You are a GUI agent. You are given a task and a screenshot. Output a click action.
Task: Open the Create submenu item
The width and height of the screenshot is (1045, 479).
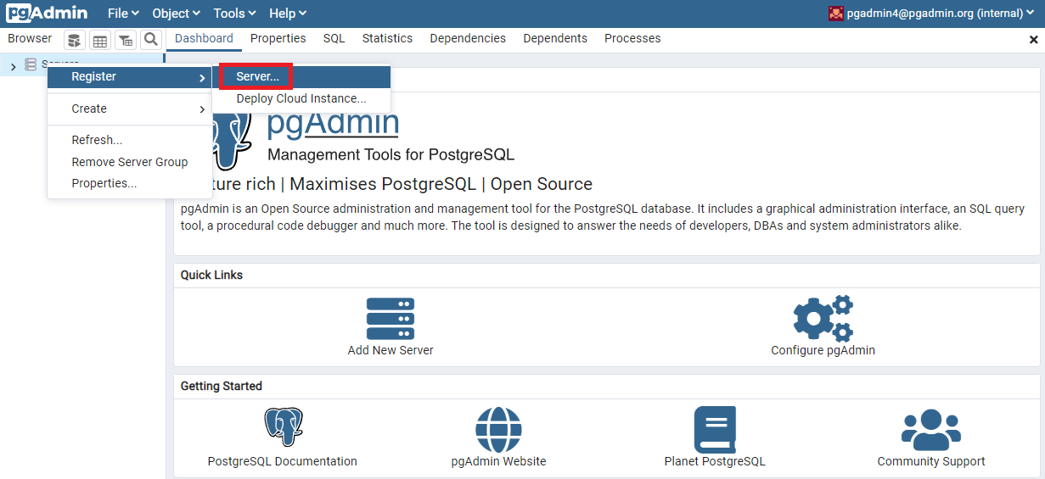click(x=130, y=109)
